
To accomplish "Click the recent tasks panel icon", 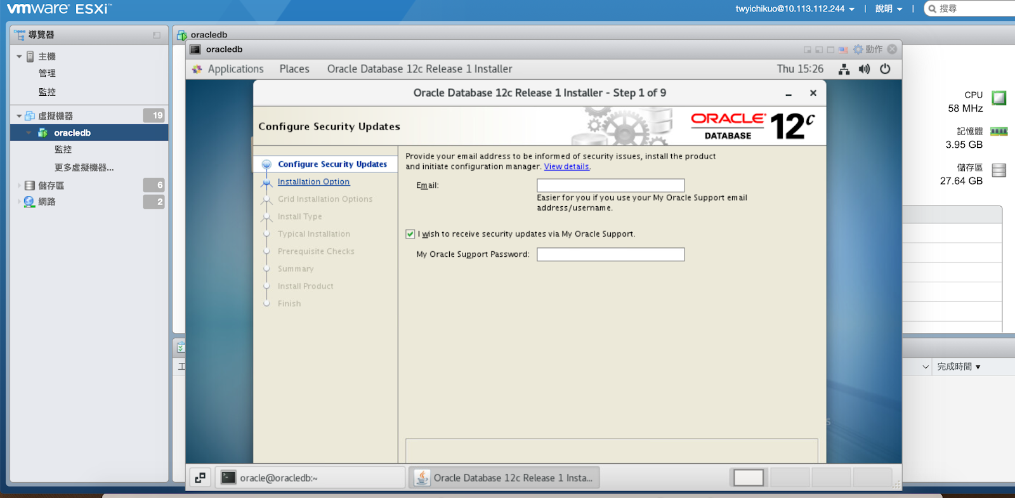I will [181, 347].
